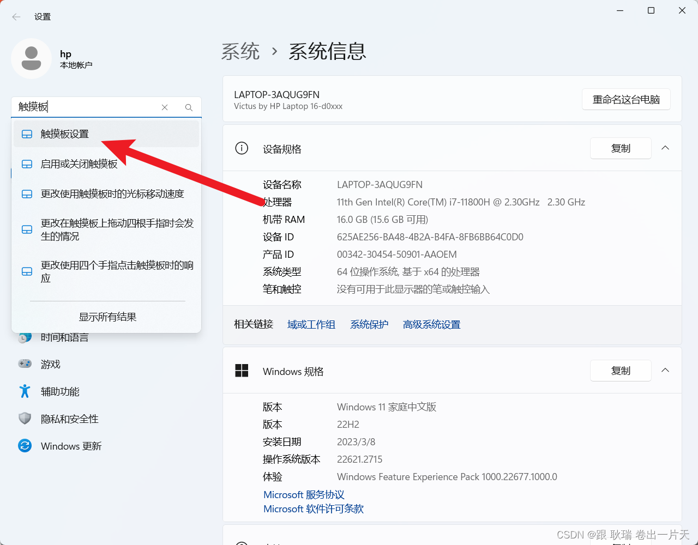Image resolution: width=698 pixels, height=545 pixels.
Task: Click the 16.0 GB RAM value
Action: point(382,220)
